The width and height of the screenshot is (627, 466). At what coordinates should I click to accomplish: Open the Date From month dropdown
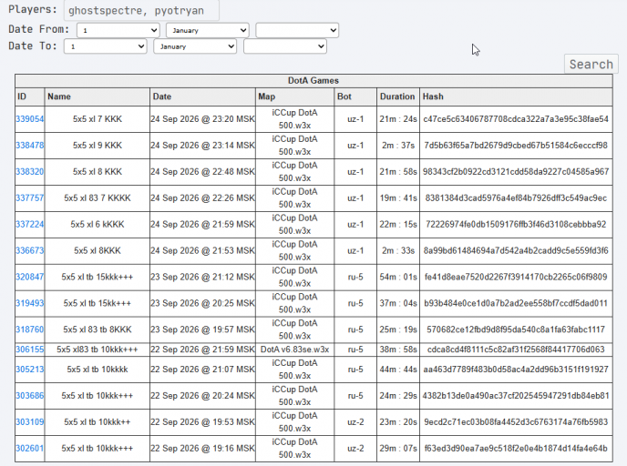pos(208,30)
